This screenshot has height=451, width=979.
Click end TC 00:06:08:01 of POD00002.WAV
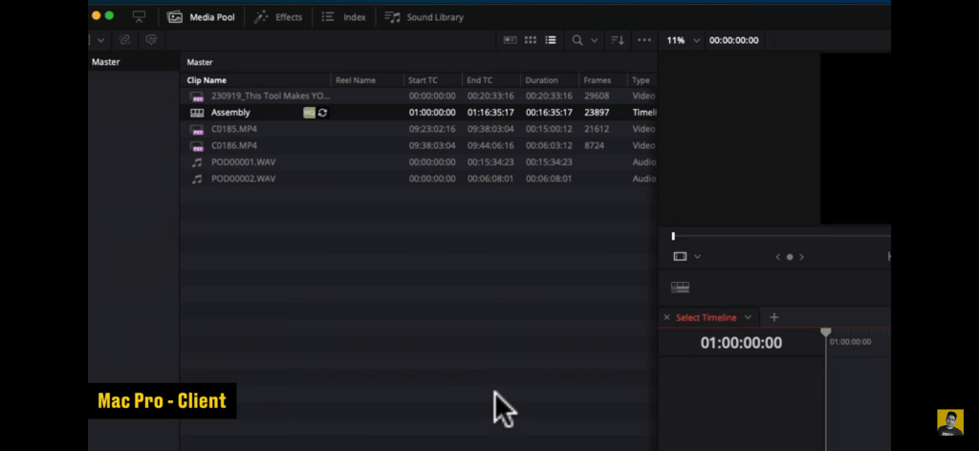[490, 179]
